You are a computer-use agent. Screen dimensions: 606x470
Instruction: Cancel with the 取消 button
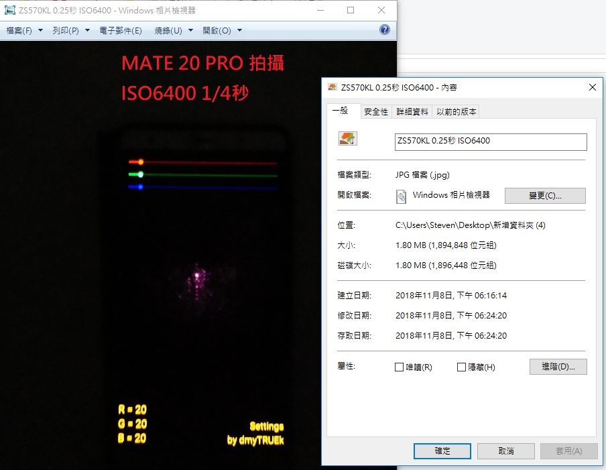(506, 451)
